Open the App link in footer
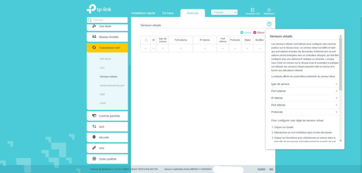The width and height of the screenshot is (362, 173). coord(271,169)
